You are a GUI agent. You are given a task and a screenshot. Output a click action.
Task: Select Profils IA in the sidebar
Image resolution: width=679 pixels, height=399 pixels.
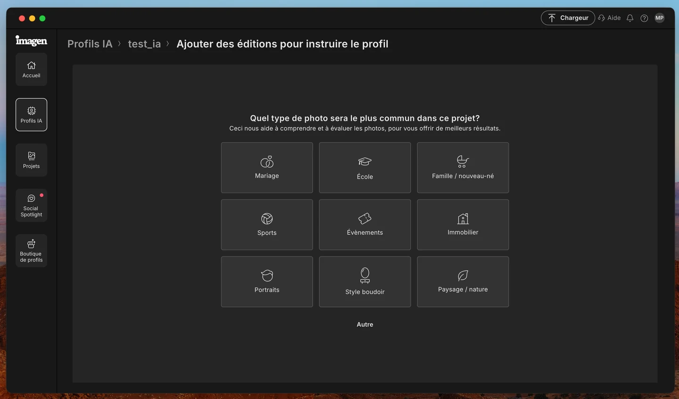pyautogui.click(x=31, y=114)
